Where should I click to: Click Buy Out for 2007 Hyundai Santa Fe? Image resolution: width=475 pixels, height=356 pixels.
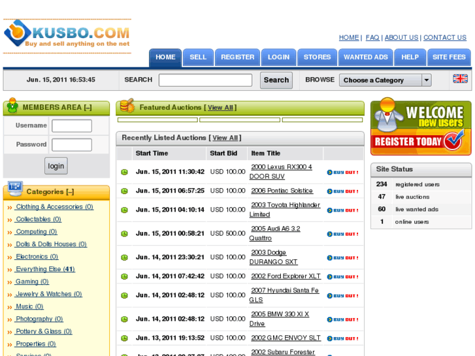[x=342, y=296]
